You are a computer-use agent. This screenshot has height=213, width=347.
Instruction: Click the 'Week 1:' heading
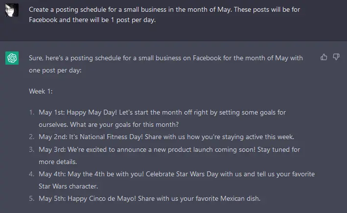[41, 91]
